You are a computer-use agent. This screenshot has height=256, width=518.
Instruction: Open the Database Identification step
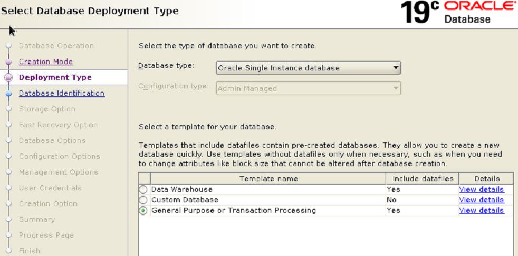point(61,93)
